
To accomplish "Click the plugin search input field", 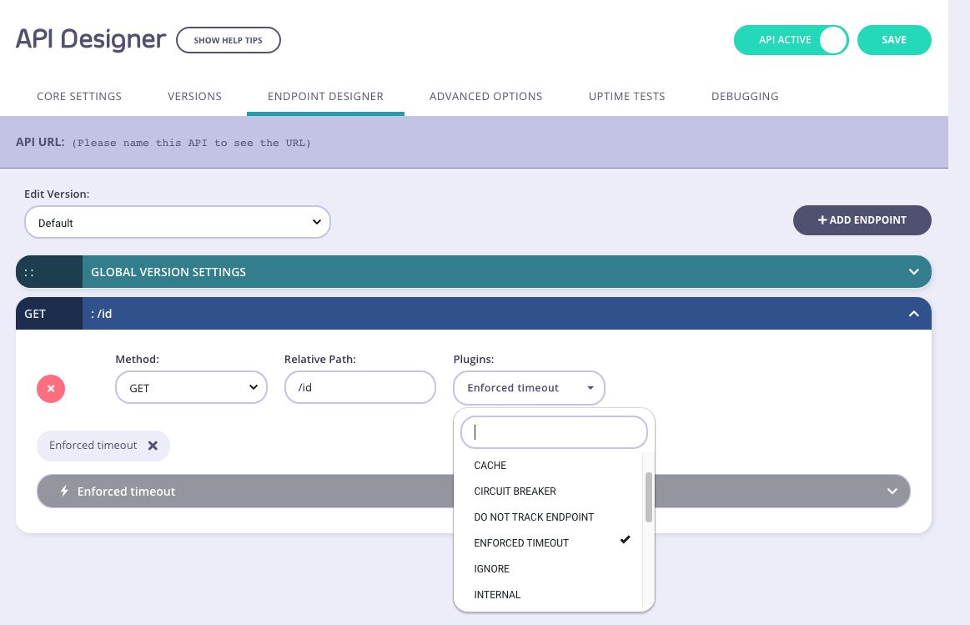I will 554,432.
